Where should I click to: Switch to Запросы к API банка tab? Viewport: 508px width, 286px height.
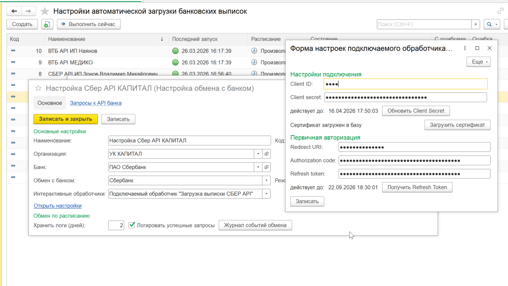pyautogui.click(x=96, y=103)
